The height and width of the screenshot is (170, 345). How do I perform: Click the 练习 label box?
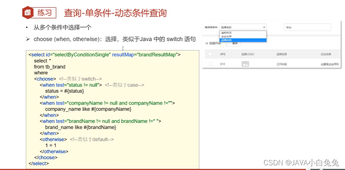click(45, 13)
